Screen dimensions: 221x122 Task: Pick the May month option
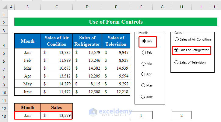coord(144,85)
